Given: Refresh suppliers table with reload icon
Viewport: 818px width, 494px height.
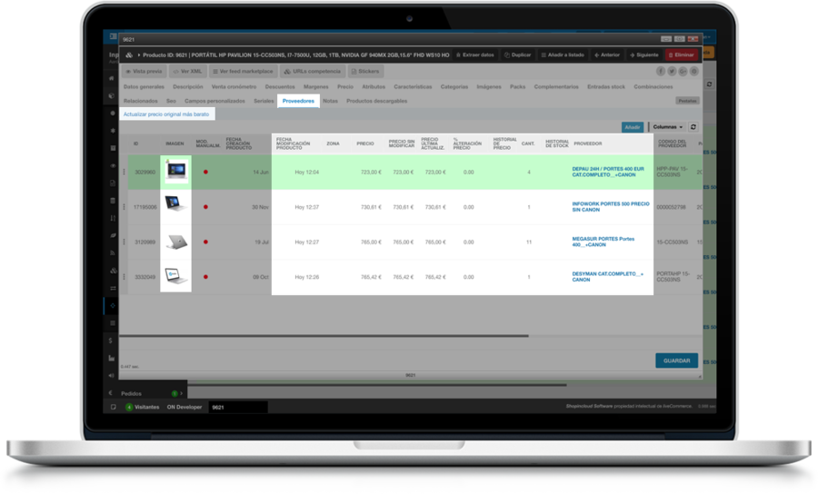Looking at the screenshot, I should (x=693, y=127).
